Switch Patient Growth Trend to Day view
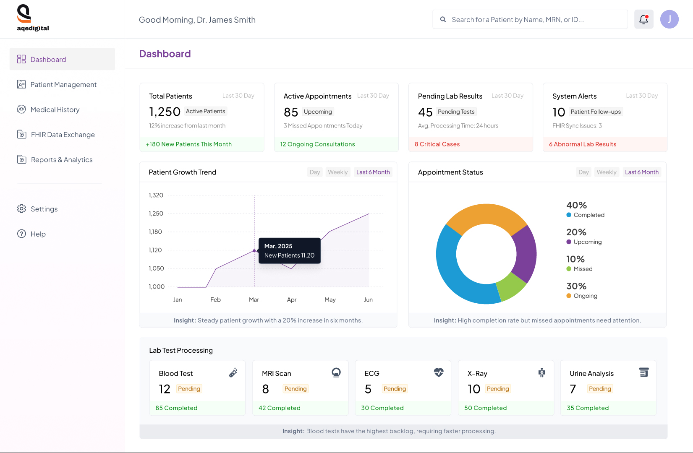 click(x=314, y=172)
